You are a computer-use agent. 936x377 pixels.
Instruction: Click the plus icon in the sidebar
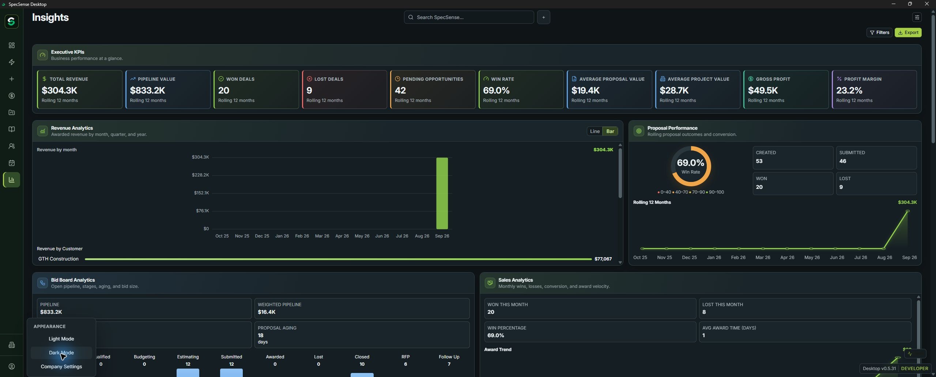tap(12, 79)
